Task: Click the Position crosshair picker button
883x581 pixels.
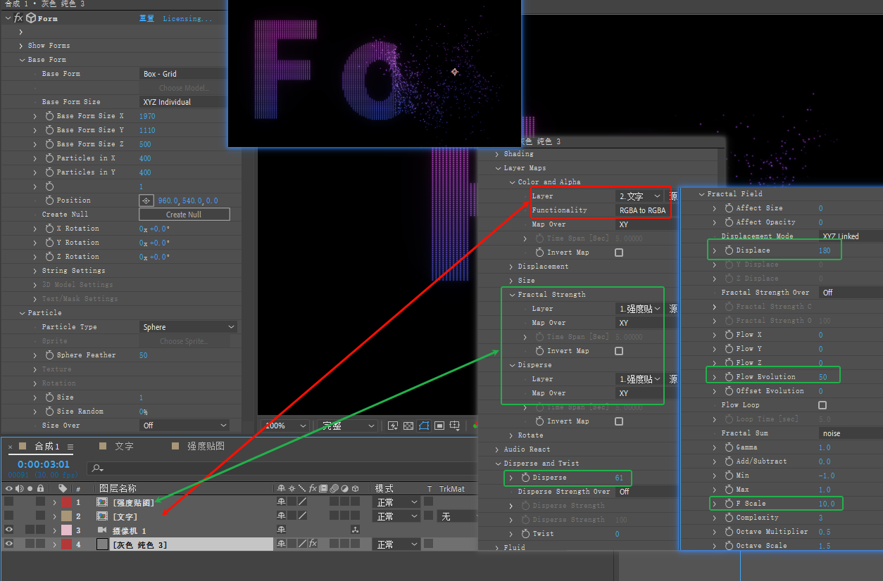Action: [146, 200]
